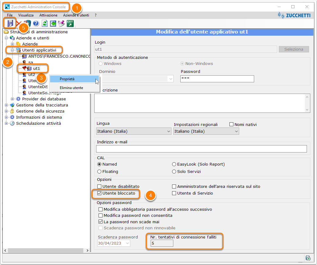Open the Attivazione menu
Viewport: 317px width, 265px height.
pos(48,15)
